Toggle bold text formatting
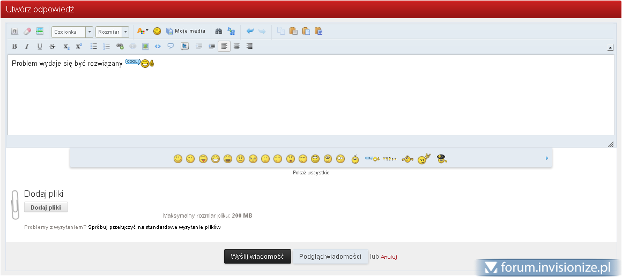622x277 pixels. [x=14, y=47]
